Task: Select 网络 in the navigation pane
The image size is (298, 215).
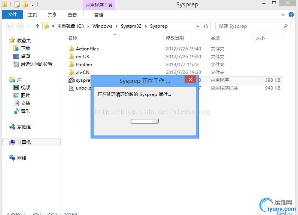Action: click(x=22, y=158)
